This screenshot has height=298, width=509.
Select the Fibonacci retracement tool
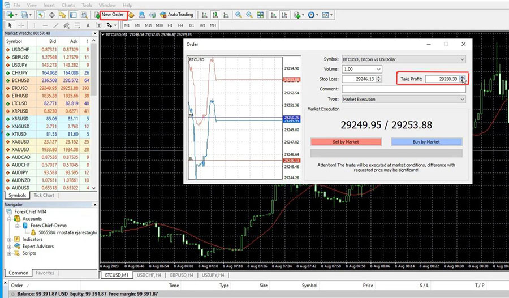77,25
